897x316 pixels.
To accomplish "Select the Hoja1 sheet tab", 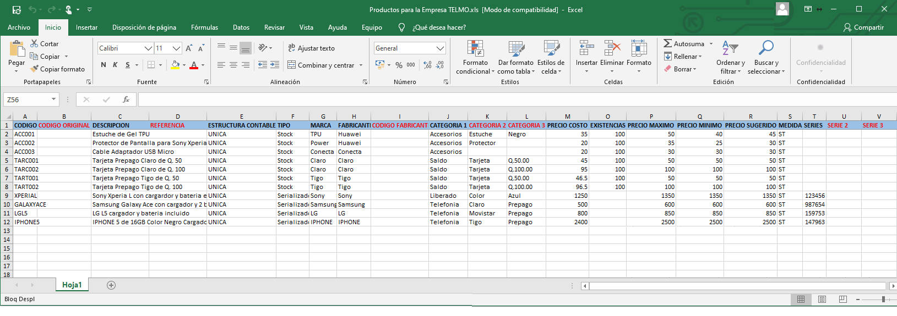I will tap(72, 285).
